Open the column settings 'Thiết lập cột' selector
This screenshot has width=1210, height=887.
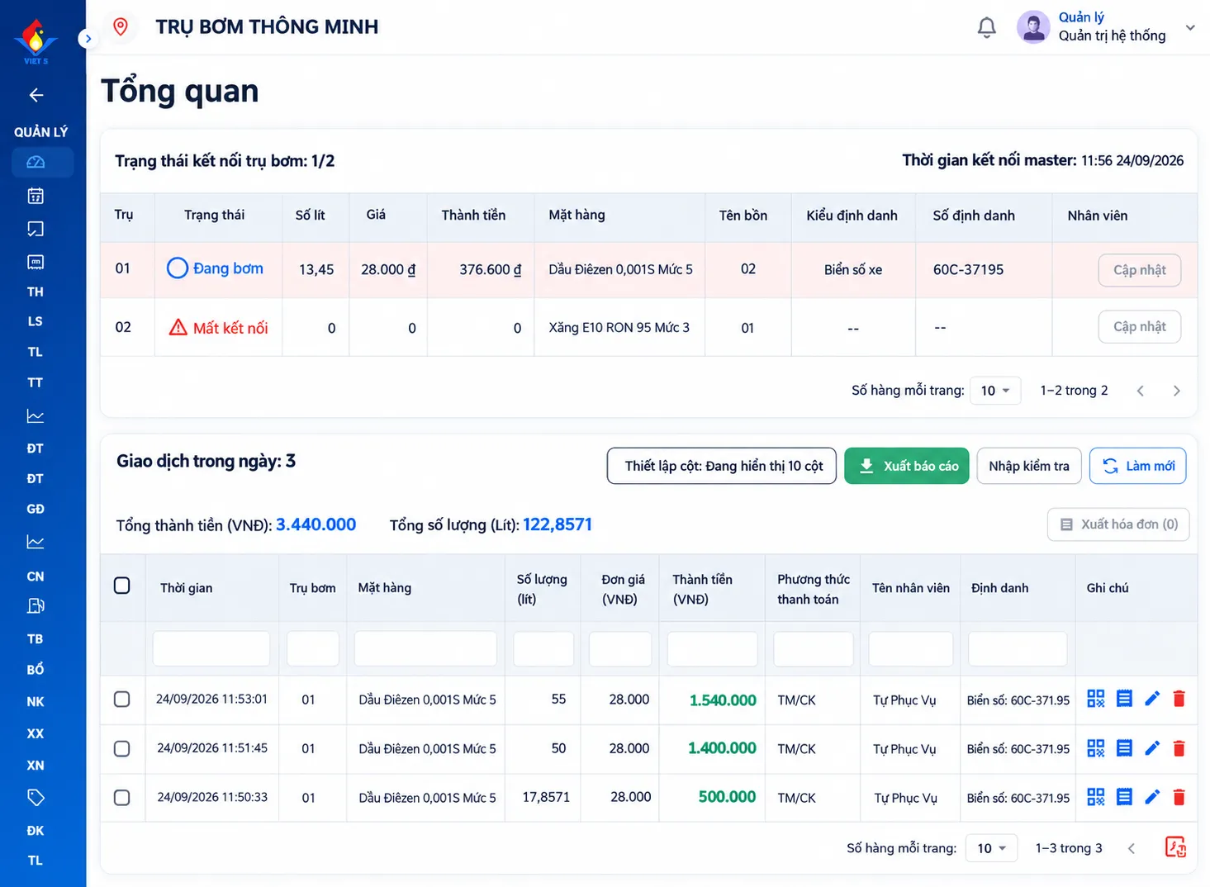click(722, 466)
